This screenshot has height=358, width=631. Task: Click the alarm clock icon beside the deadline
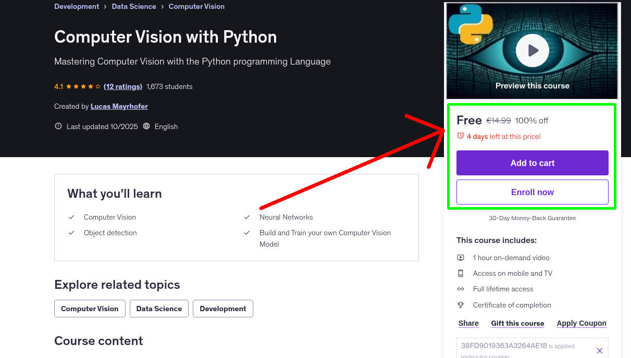coord(461,135)
